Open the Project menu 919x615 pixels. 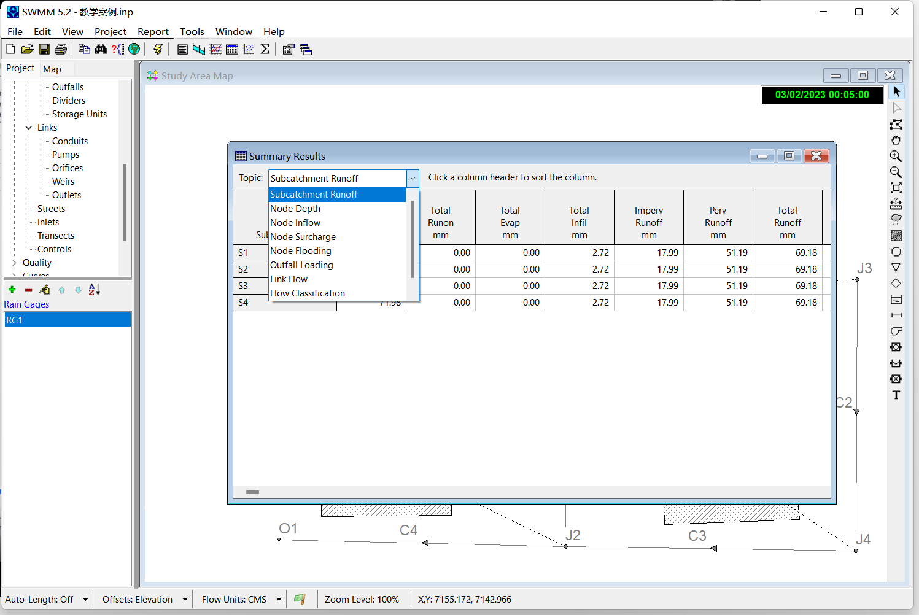pos(111,31)
